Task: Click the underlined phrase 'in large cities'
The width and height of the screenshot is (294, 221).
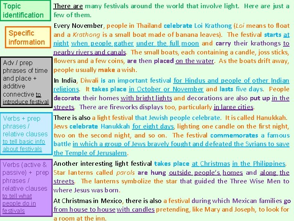Action: (x=234, y=107)
